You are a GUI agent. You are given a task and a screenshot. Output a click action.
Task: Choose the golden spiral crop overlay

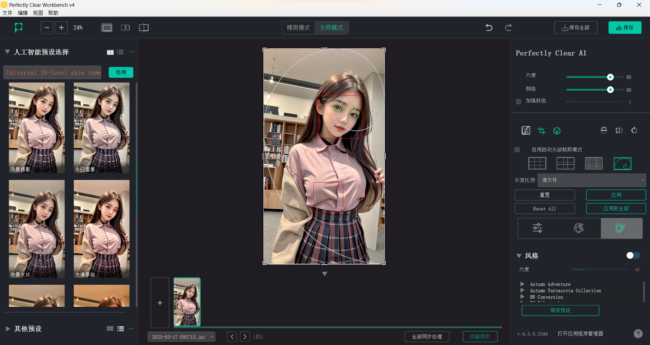click(622, 163)
